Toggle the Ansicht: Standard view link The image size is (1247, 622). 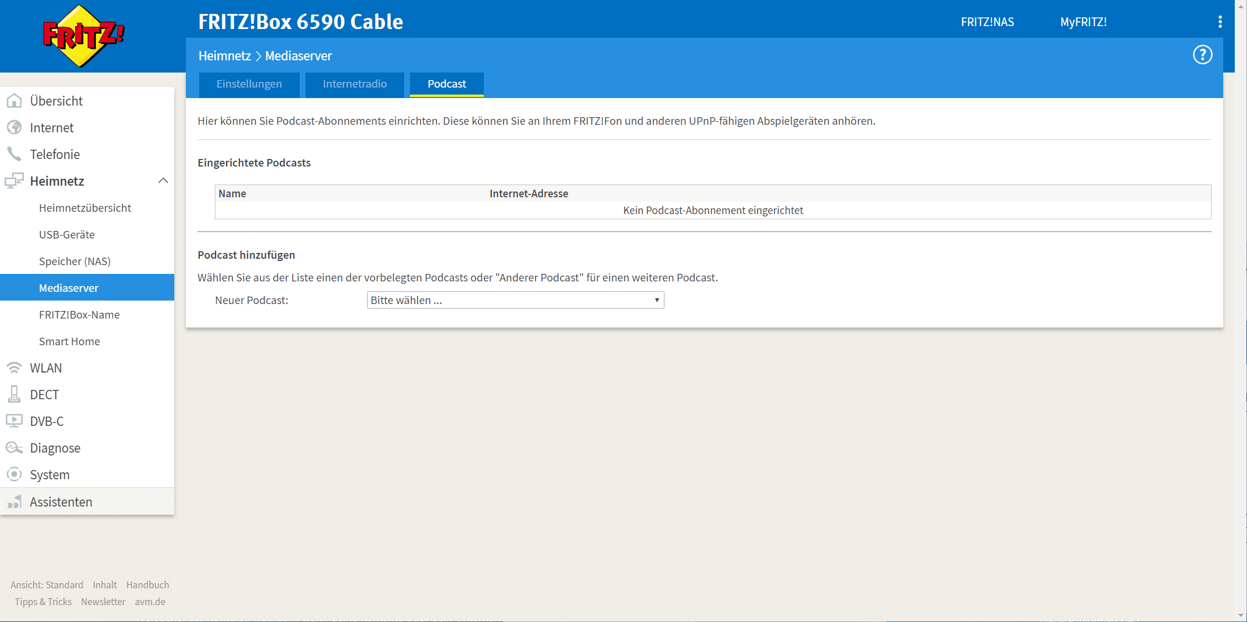[46, 585]
